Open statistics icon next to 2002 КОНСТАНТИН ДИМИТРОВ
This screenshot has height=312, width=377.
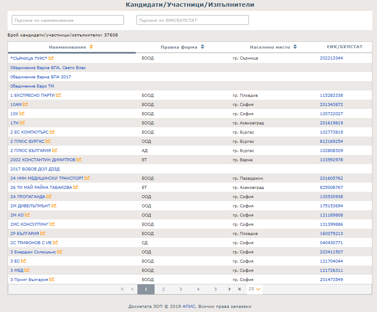click(x=79, y=160)
